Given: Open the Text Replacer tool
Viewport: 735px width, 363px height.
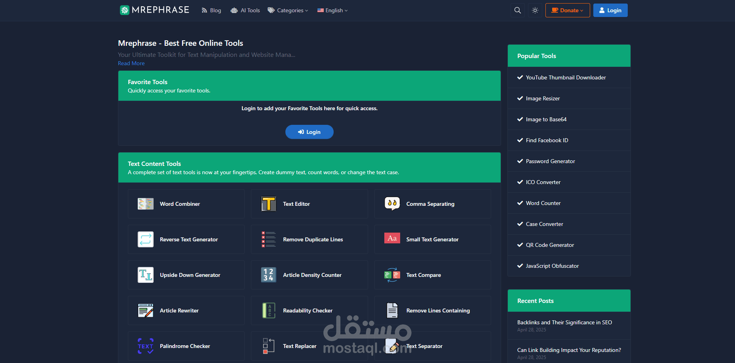Looking at the screenshot, I should click(x=310, y=346).
